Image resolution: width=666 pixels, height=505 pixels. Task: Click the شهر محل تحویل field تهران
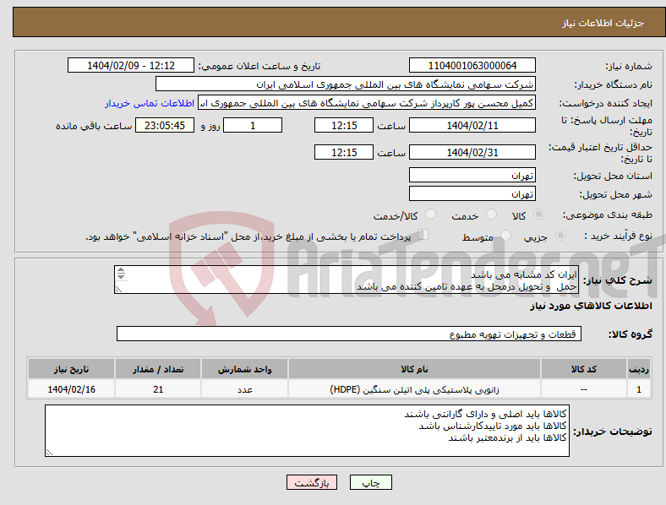(472, 193)
